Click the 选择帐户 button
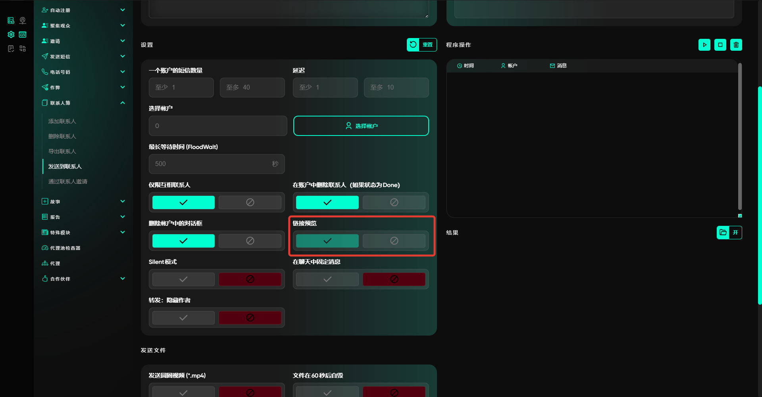The width and height of the screenshot is (762, 397). [x=361, y=126]
